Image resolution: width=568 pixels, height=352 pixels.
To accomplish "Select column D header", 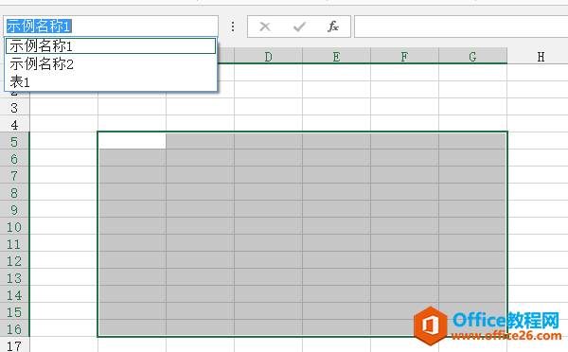I will (269, 56).
